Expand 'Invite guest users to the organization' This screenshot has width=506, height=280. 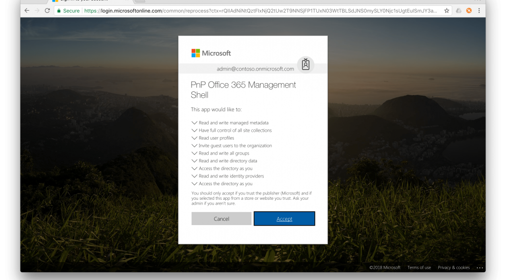coord(232,146)
